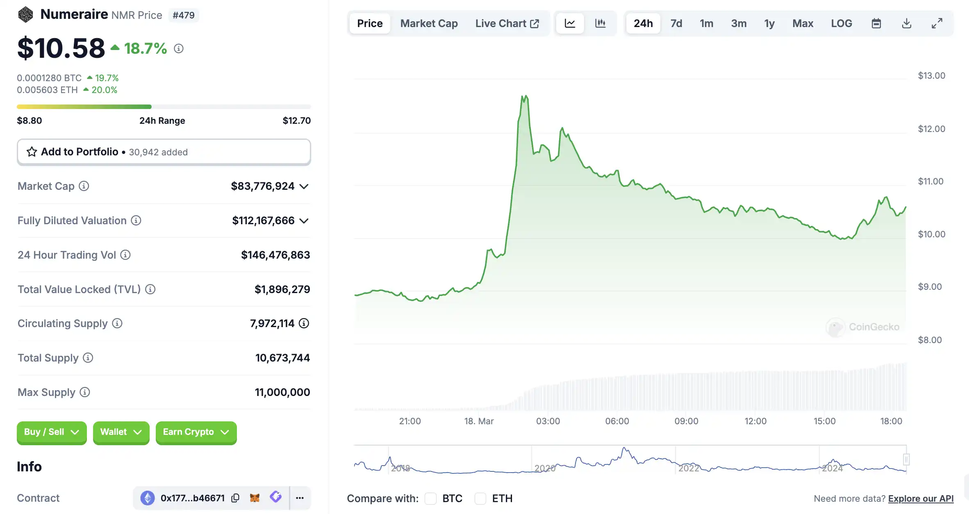Expand Fully Diluted Valuation chevron
Viewport: 969px width, 514px height.
tap(304, 221)
